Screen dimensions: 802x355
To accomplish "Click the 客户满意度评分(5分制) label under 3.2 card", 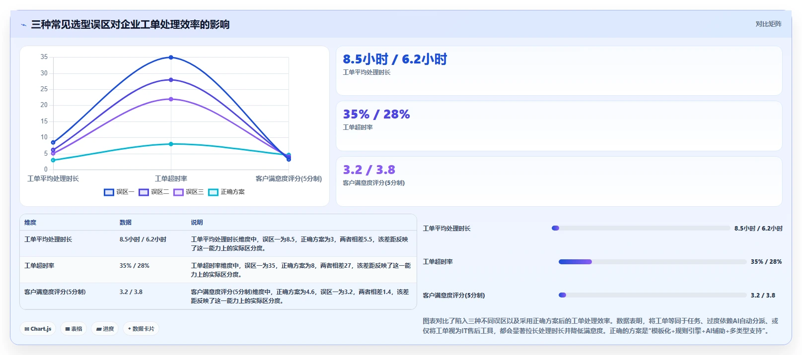I will tap(373, 183).
